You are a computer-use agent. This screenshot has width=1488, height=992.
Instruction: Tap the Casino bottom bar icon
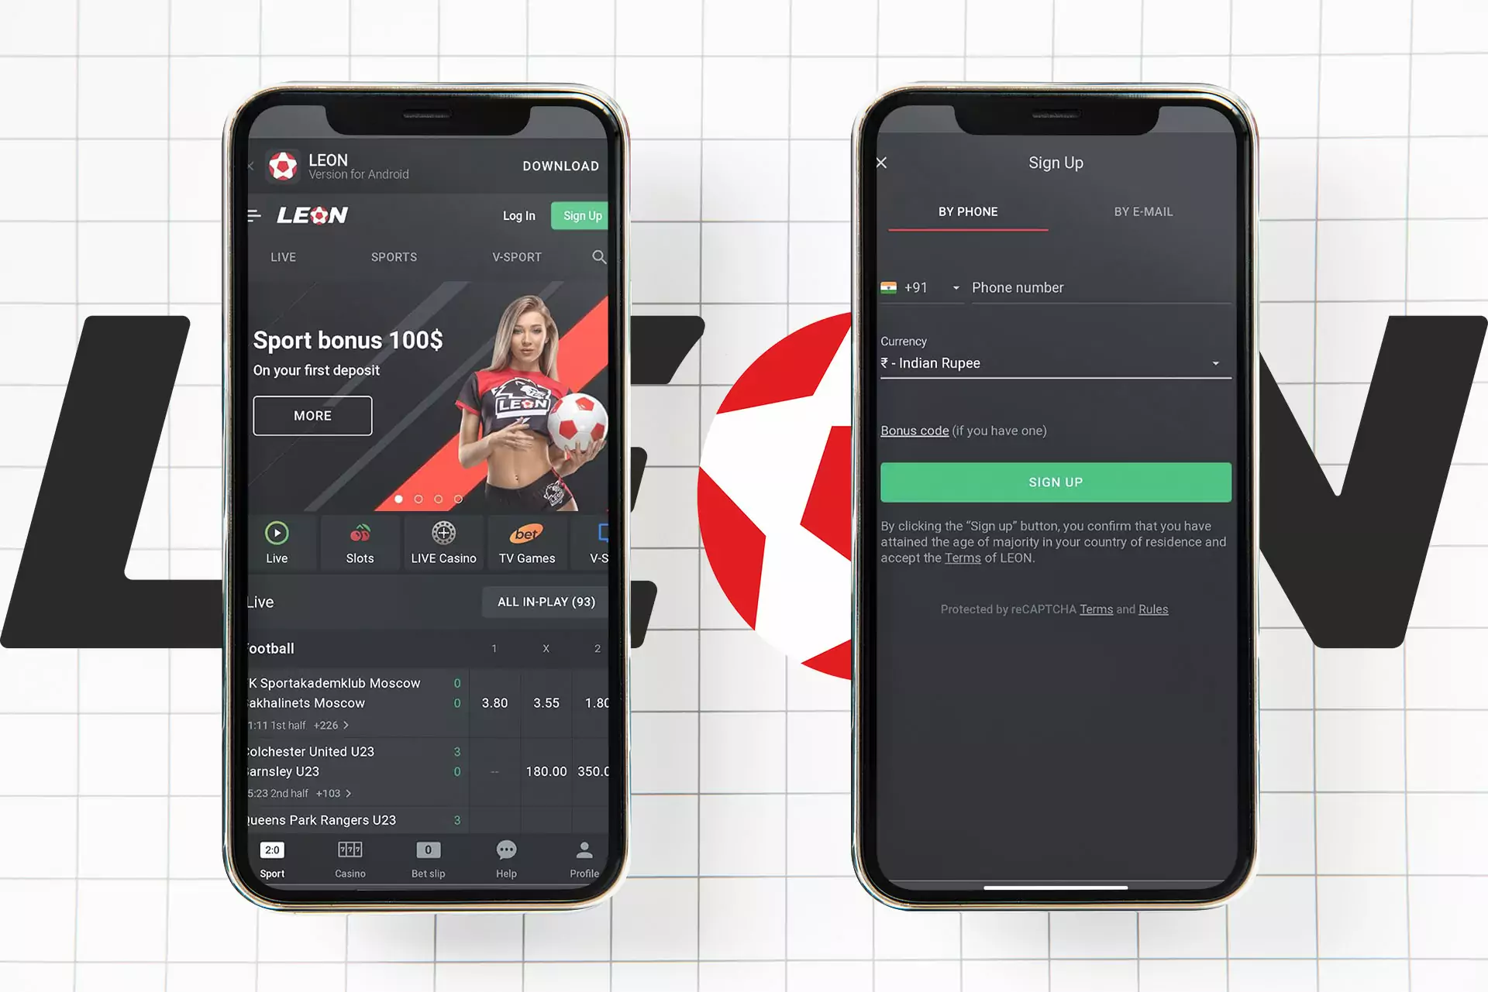tap(346, 858)
